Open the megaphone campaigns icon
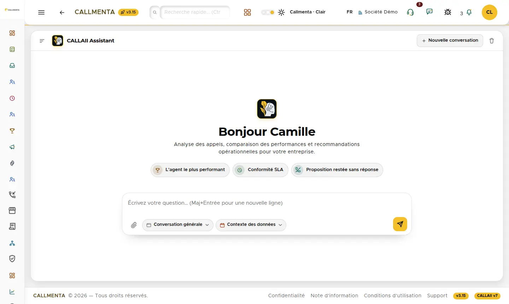The image size is (509, 304). click(x=12, y=147)
